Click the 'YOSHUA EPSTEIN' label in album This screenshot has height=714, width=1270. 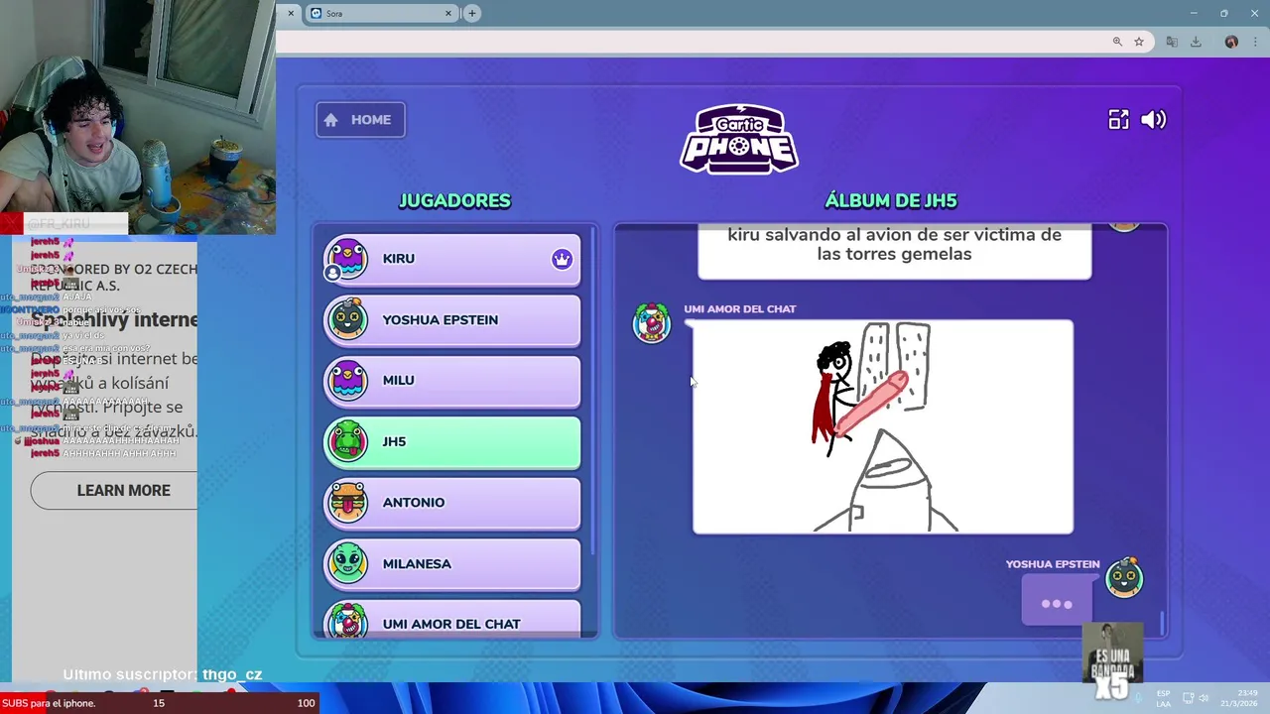tap(1053, 564)
